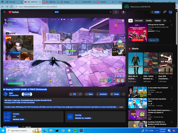Like the video with thumbs up
This screenshot has width=178, height=133.
tap(73, 94)
